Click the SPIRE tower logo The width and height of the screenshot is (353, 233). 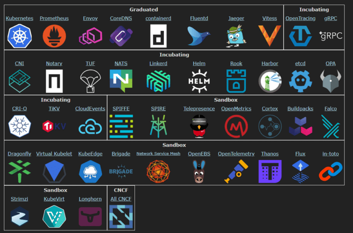(158, 126)
